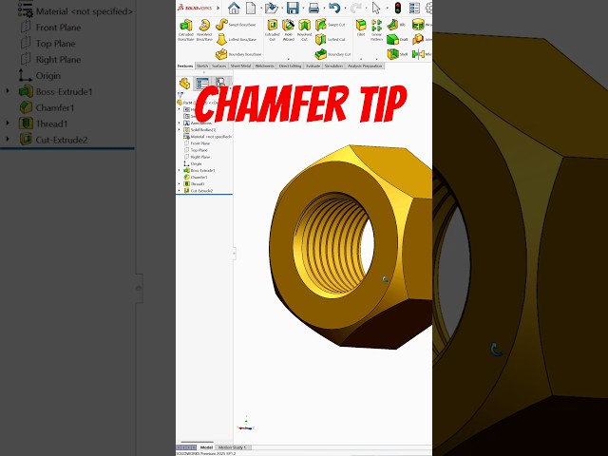Select the Boundary Cut tool
The image size is (608, 456).
tap(332, 54)
